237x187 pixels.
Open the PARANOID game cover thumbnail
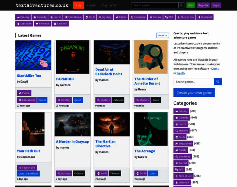(72, 57)
